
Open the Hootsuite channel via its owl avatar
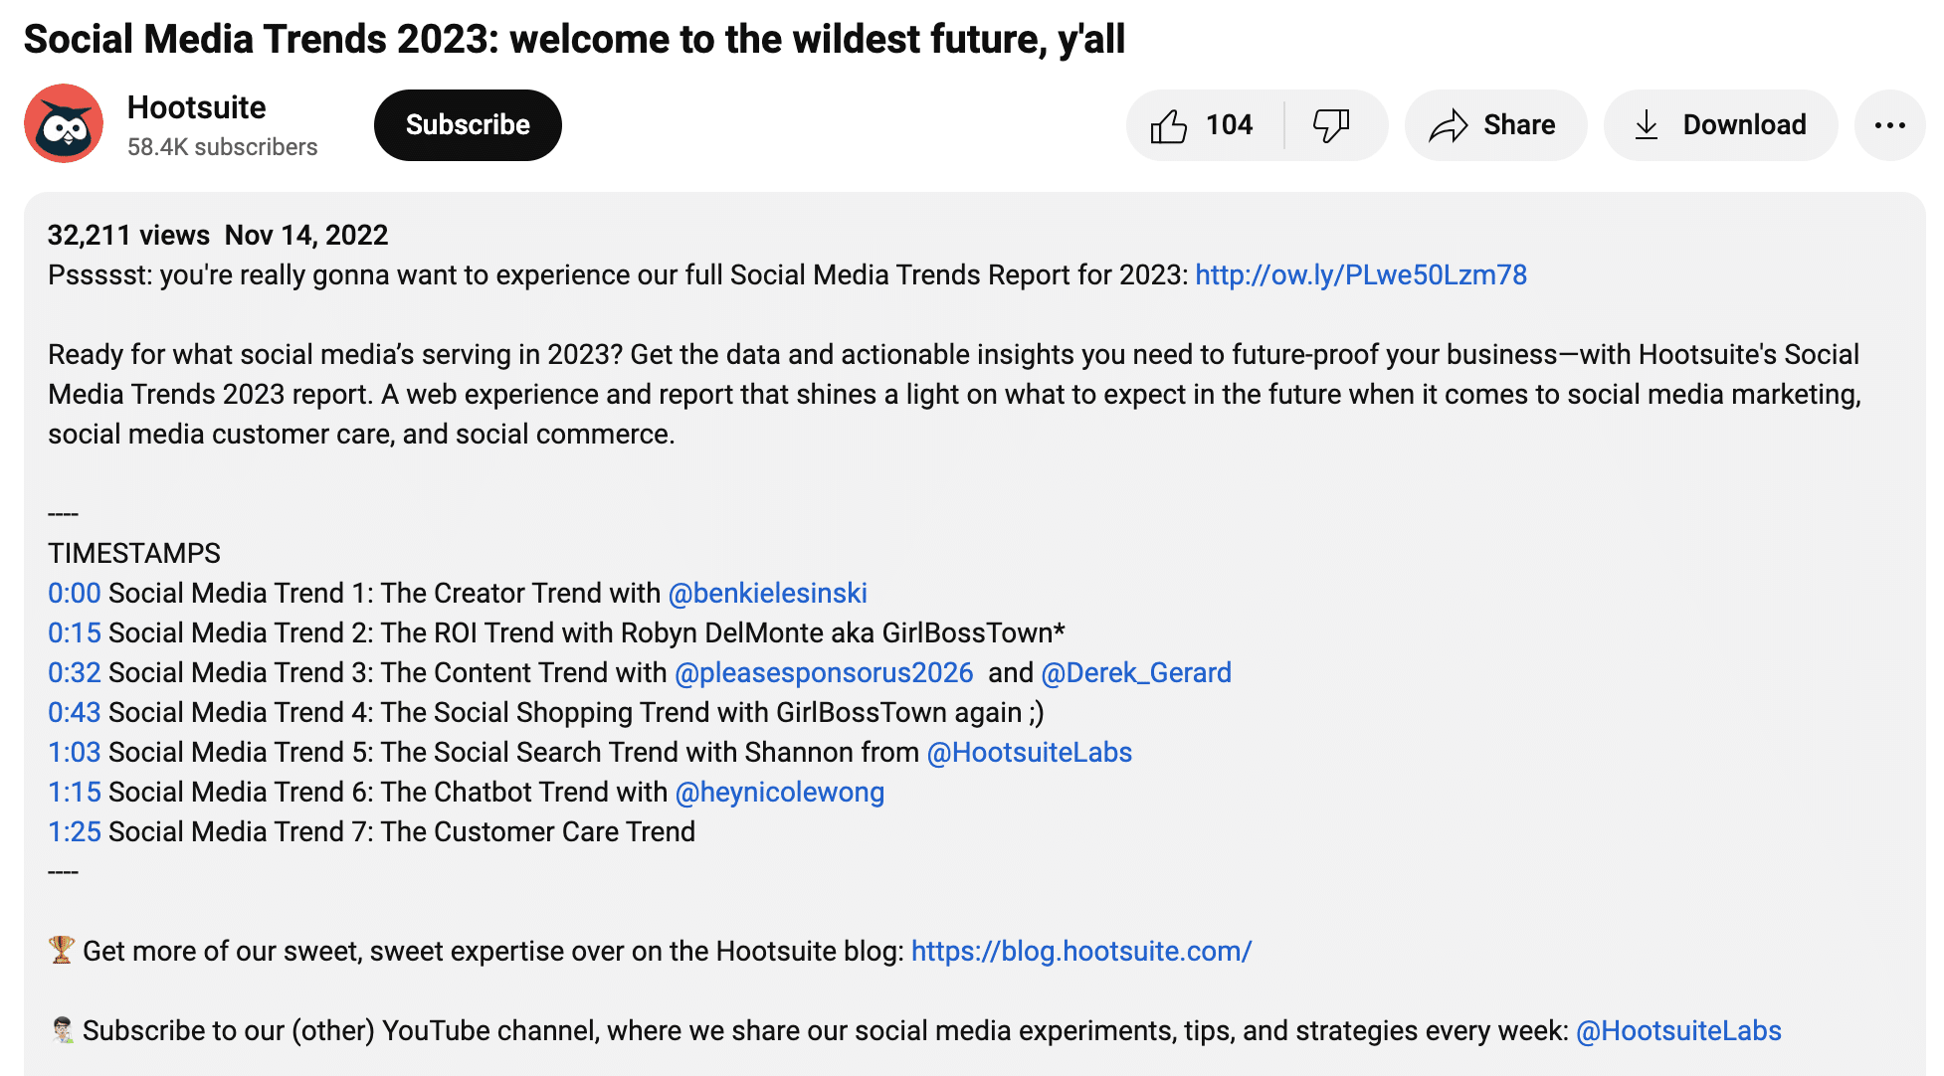tap(63, 123)
